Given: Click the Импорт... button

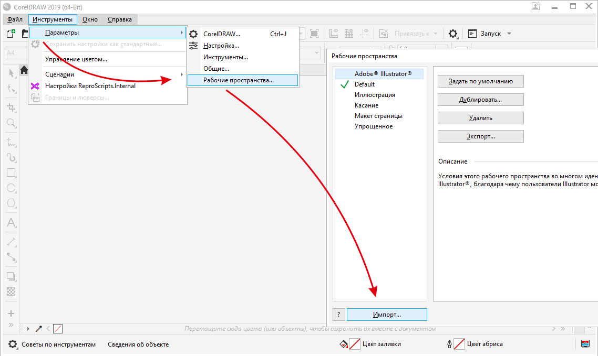Looking at the screenshot, I should point(387,315).
